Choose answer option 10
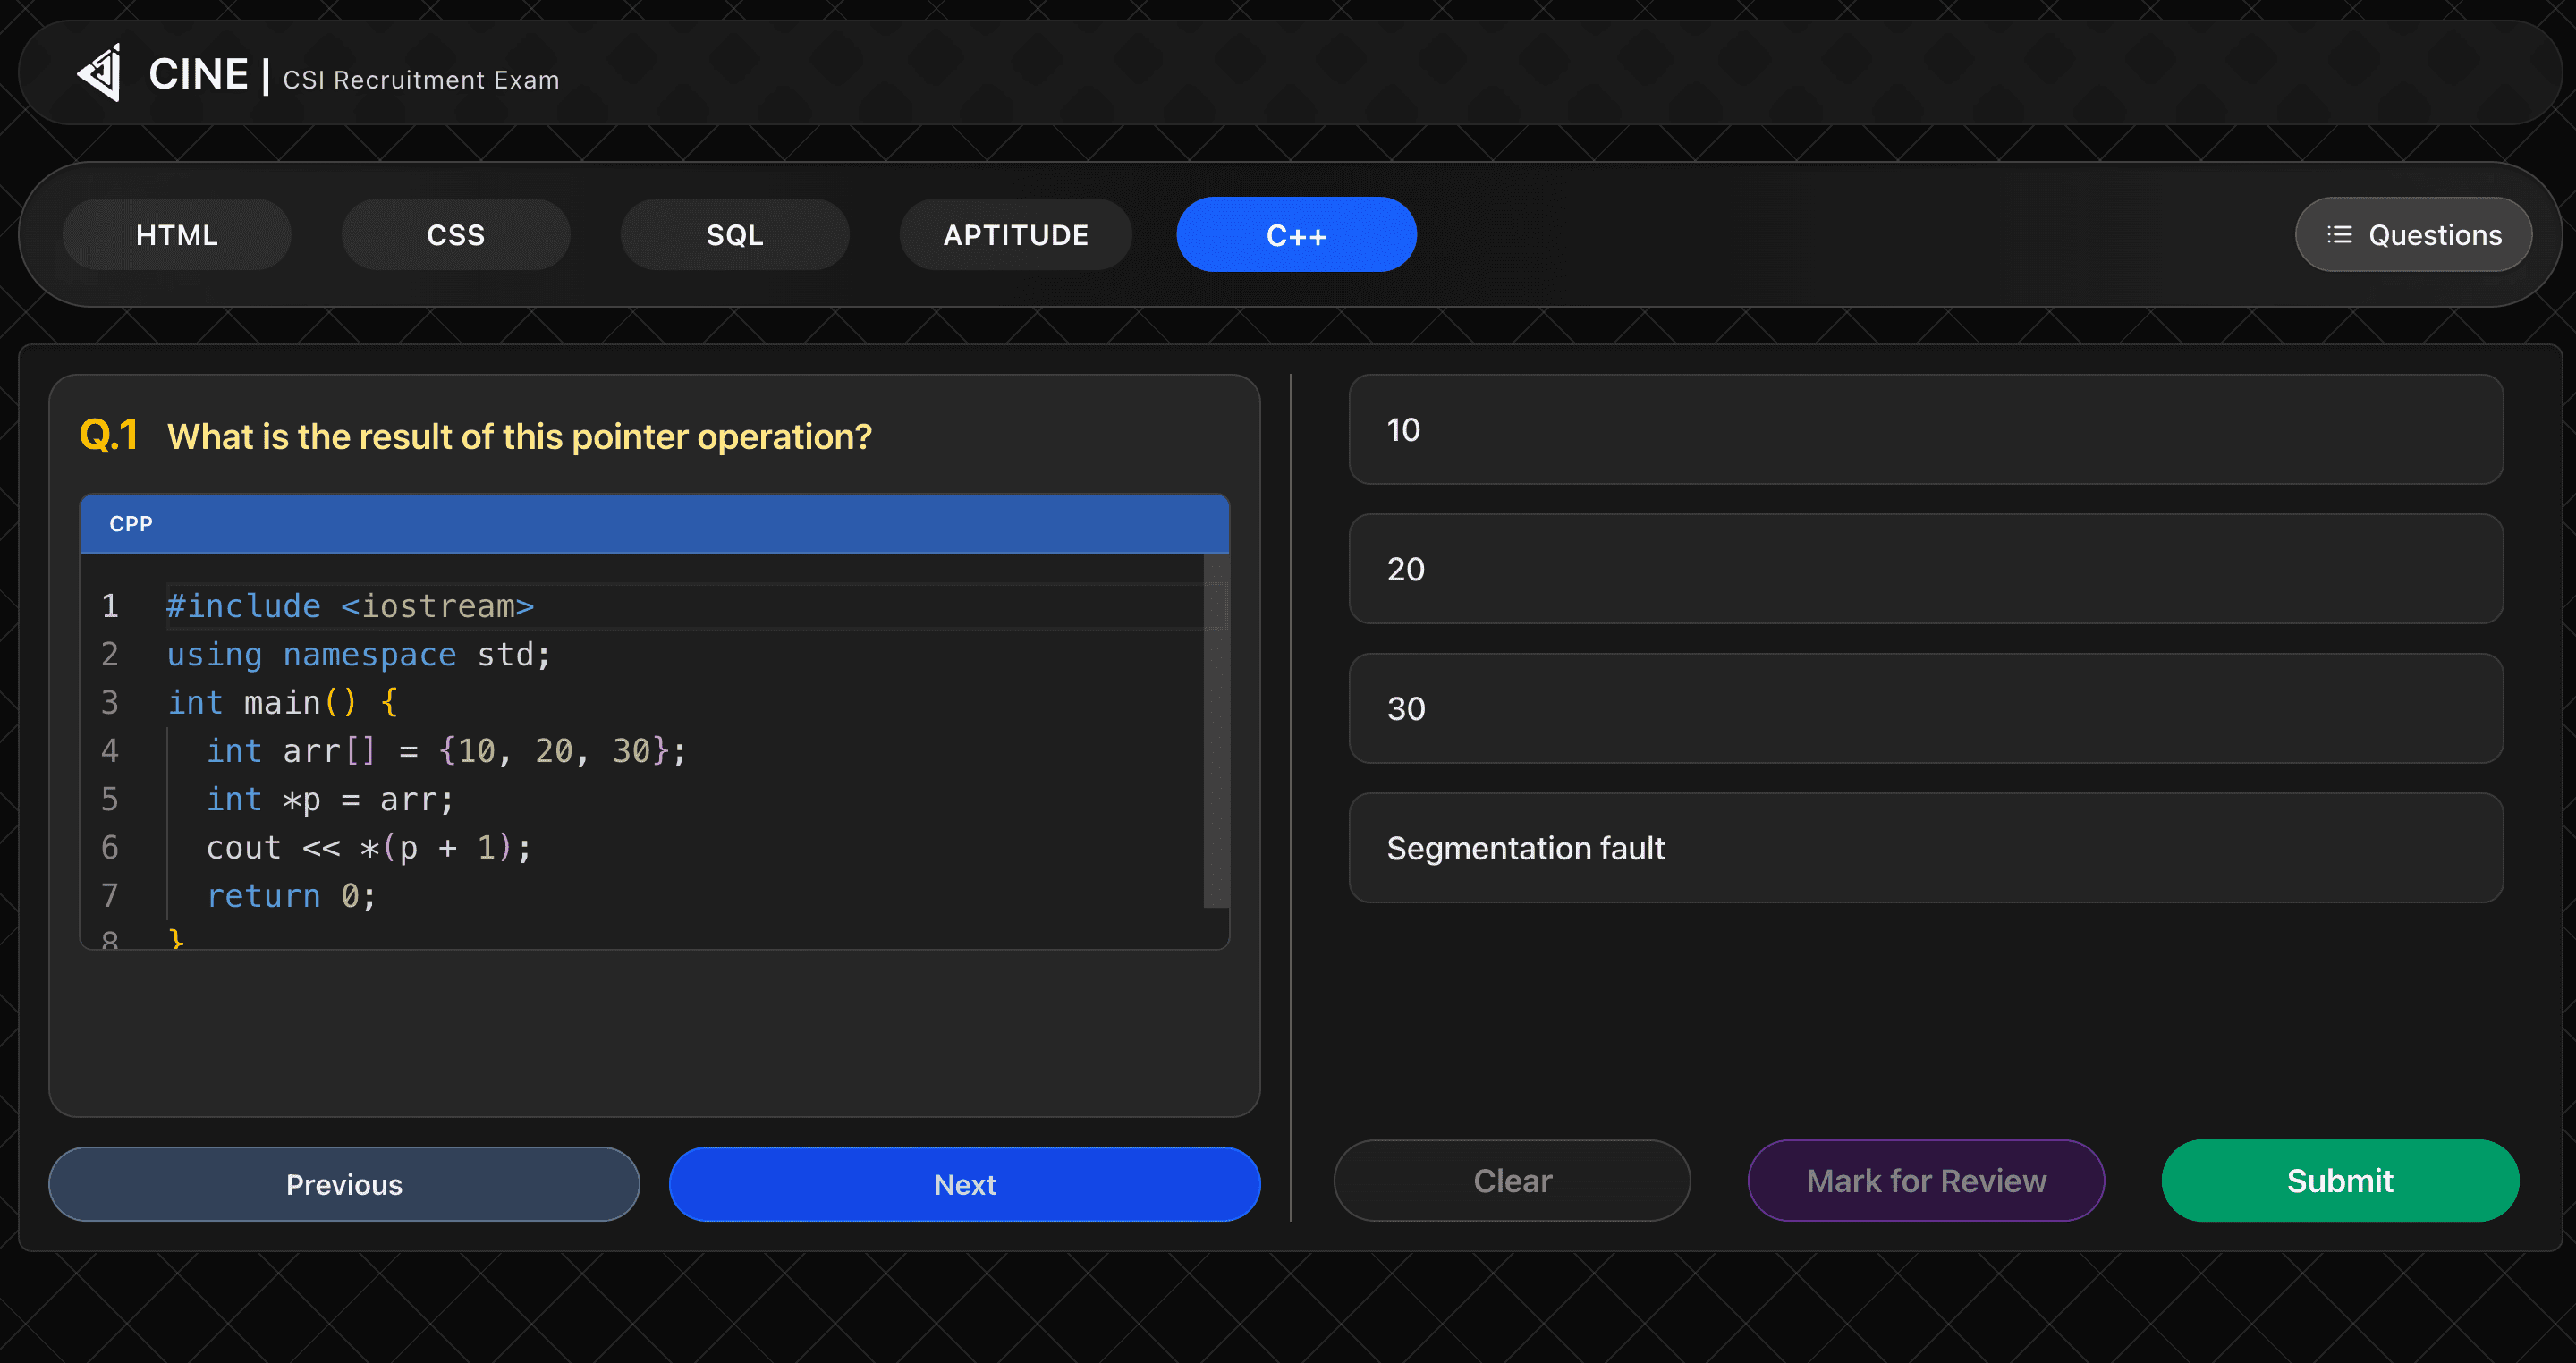The image size is (2576, 1363). point(1925,430)
